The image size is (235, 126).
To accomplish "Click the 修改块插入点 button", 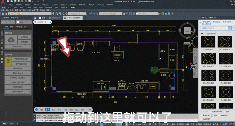I will point(18,73).
